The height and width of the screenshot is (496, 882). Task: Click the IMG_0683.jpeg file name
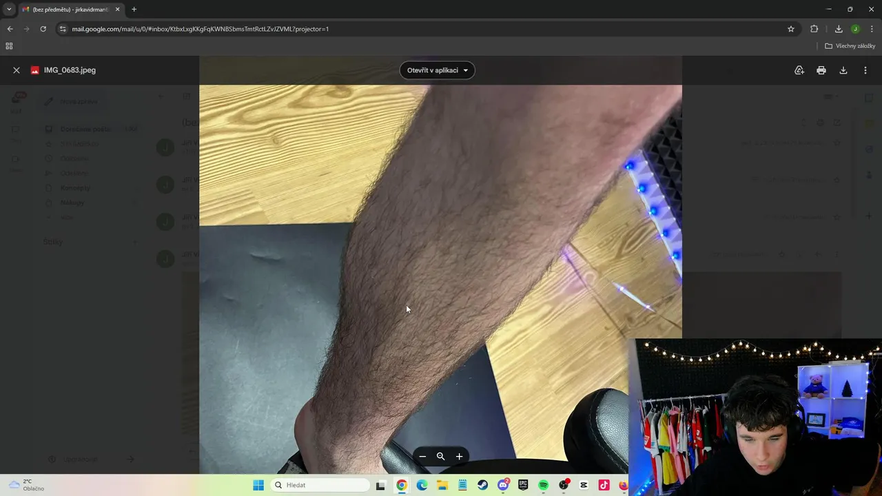point(70,70)
